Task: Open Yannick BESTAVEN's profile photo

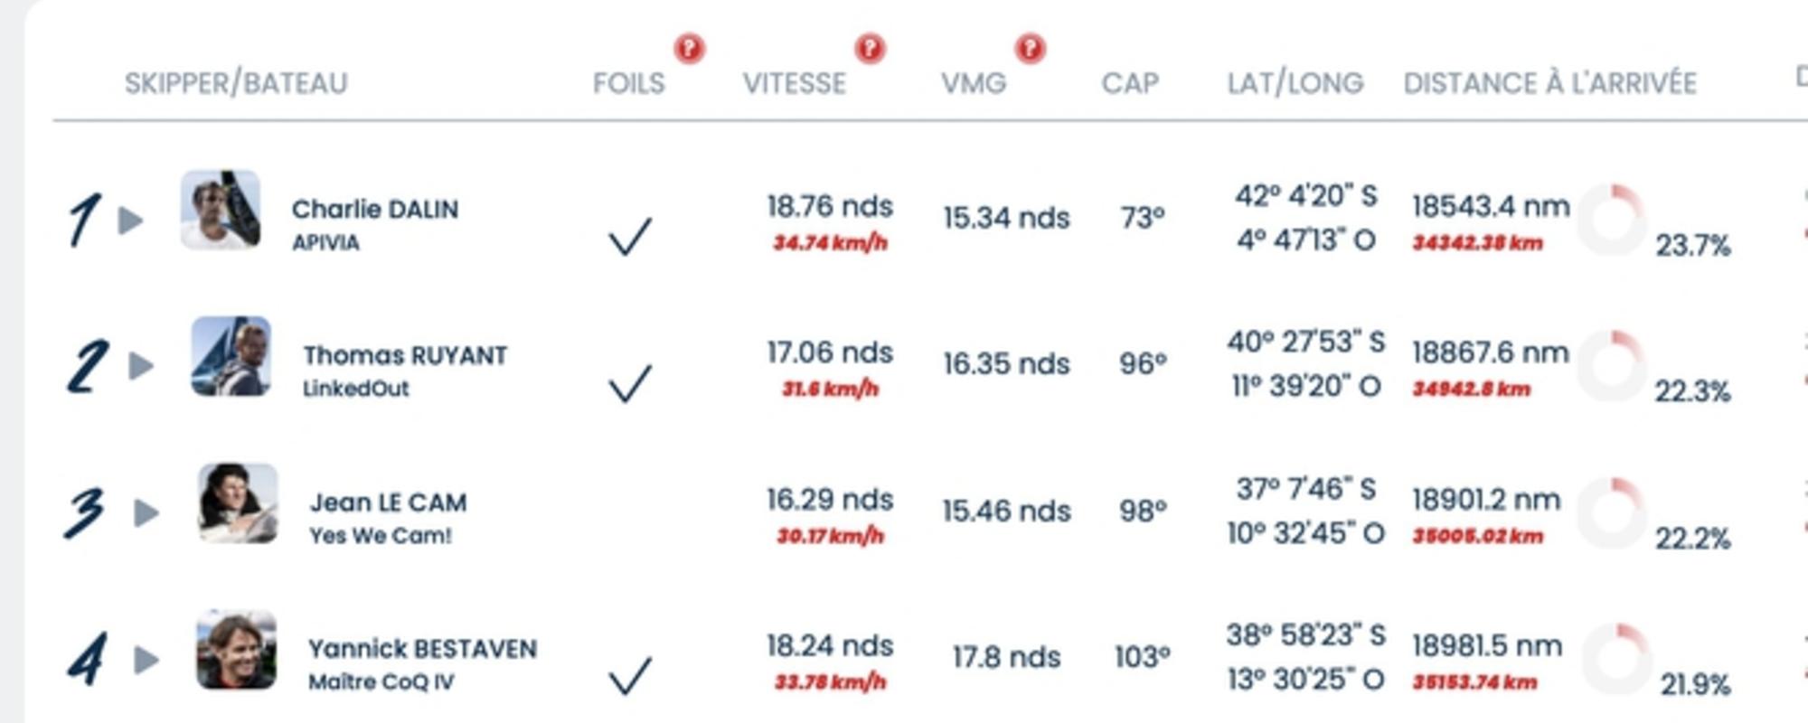Action: click(237, 650)
